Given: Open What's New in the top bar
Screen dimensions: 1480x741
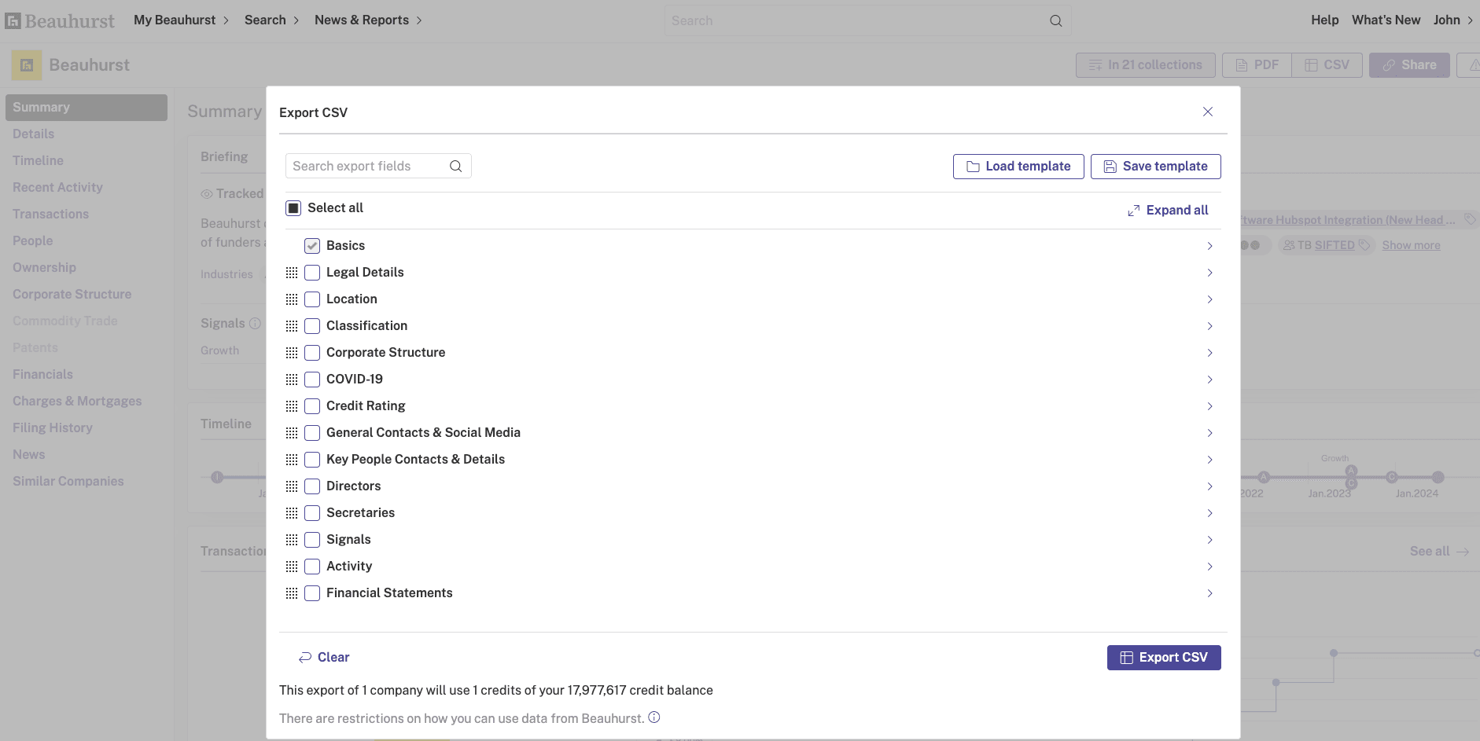Looking at the screenshot, I should click(1386, 20).
